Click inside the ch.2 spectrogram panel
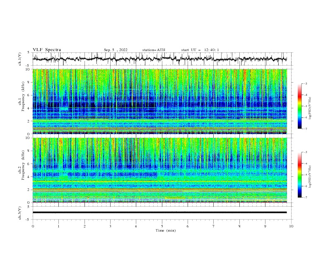328x254 pixels. click(x=160, y=170)
